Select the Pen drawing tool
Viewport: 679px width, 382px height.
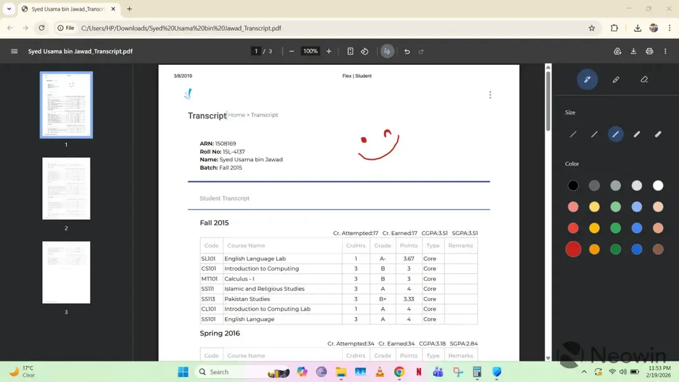point(587,80)
